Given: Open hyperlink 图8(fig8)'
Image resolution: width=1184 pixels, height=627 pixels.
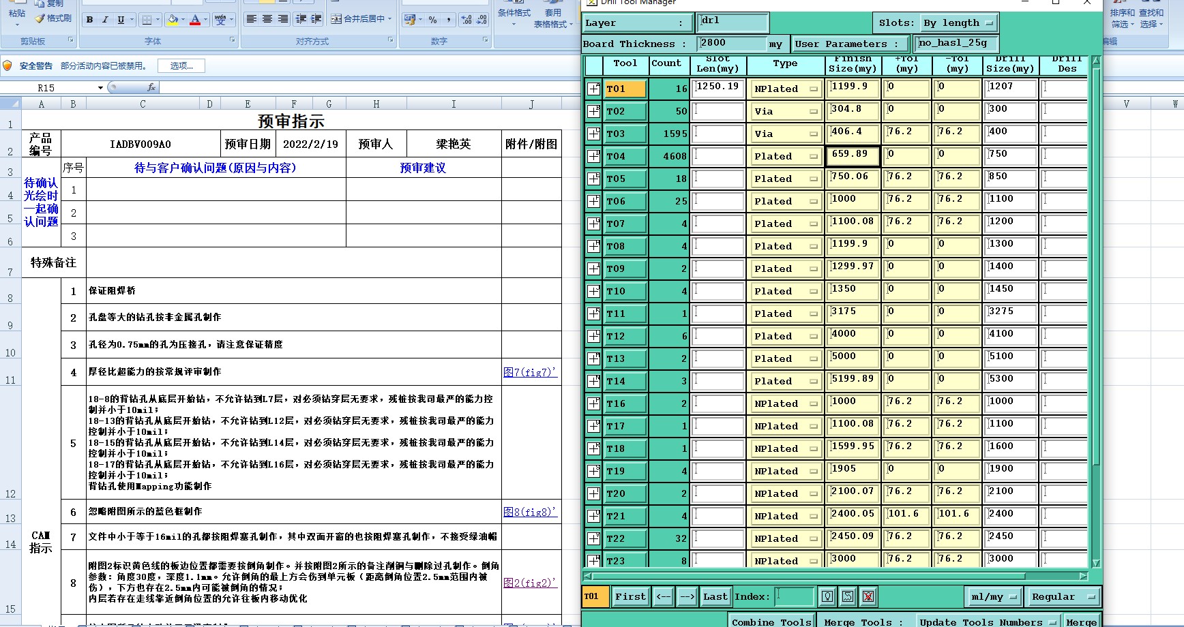Looking at the screenshot, I should pos(530,512).
